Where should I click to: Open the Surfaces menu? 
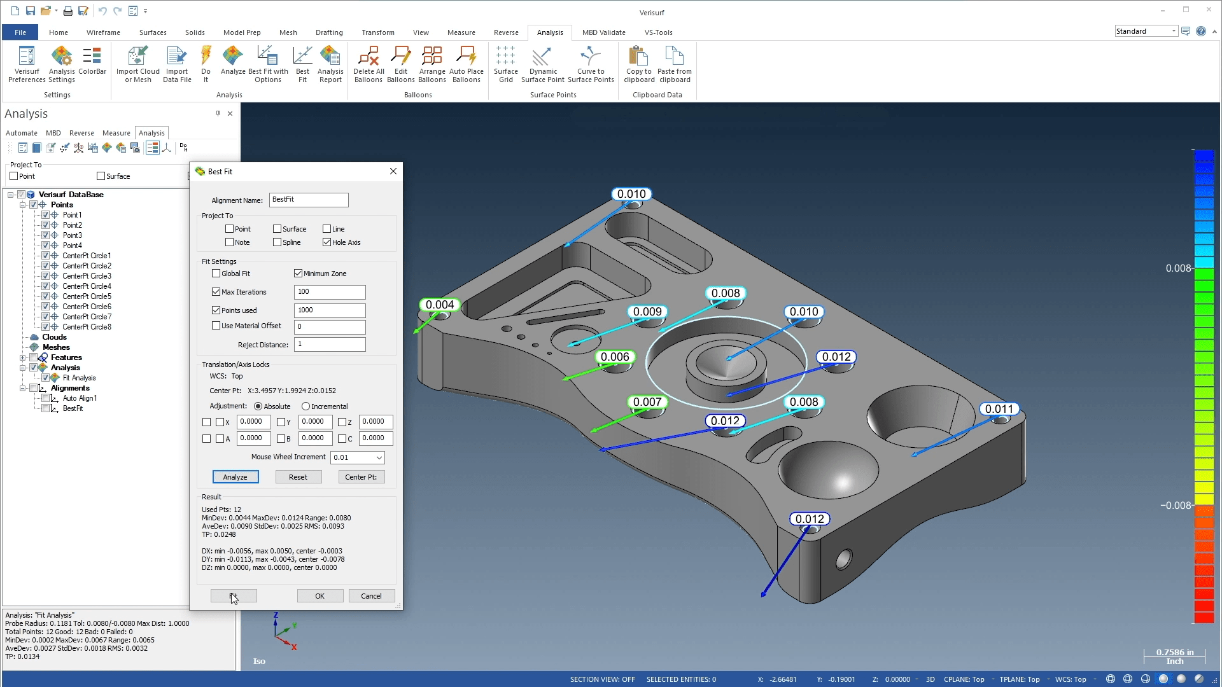click(x=152, y=32)
